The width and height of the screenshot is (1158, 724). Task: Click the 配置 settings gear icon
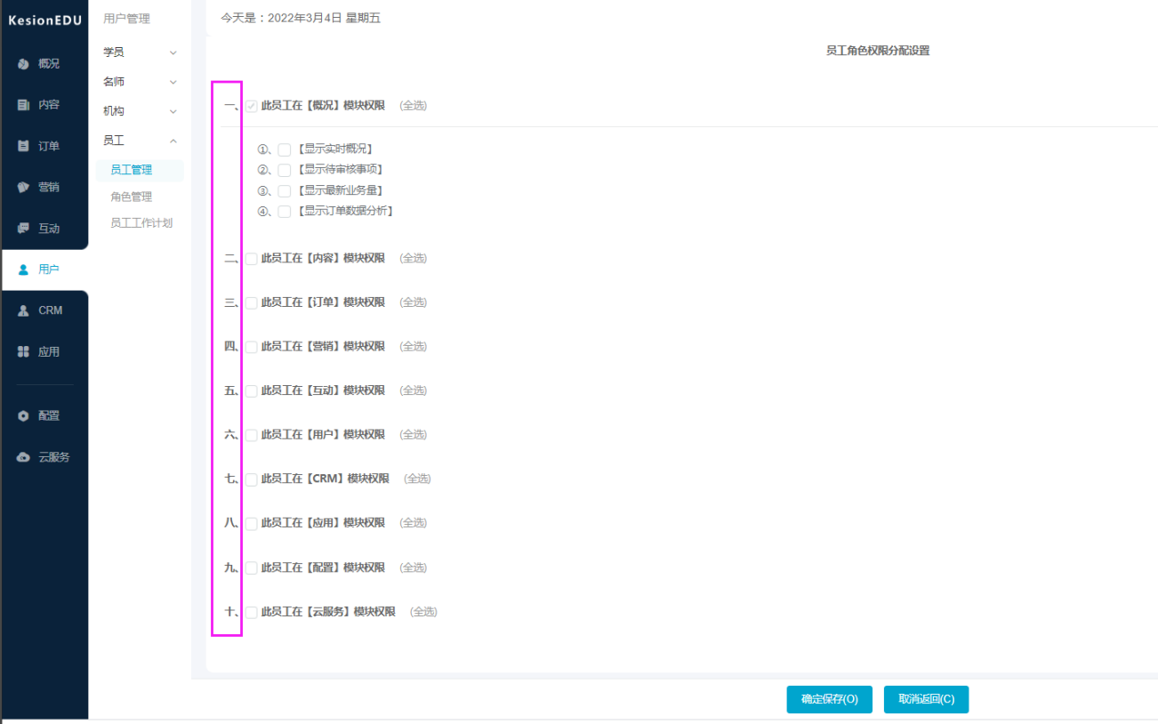pos(23,415)
